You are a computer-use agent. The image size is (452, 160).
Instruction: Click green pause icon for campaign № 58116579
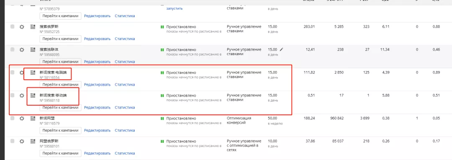coord(162,118)
